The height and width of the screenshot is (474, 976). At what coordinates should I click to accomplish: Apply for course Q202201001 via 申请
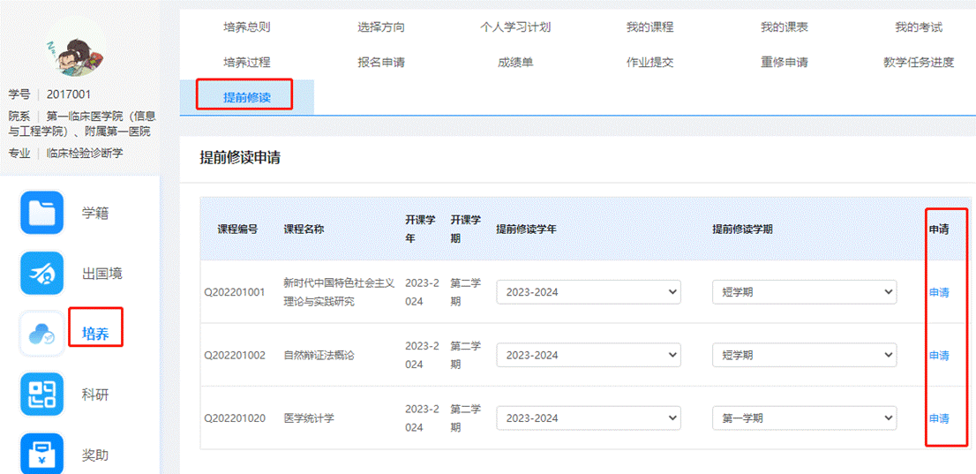[x=939, y=292]
